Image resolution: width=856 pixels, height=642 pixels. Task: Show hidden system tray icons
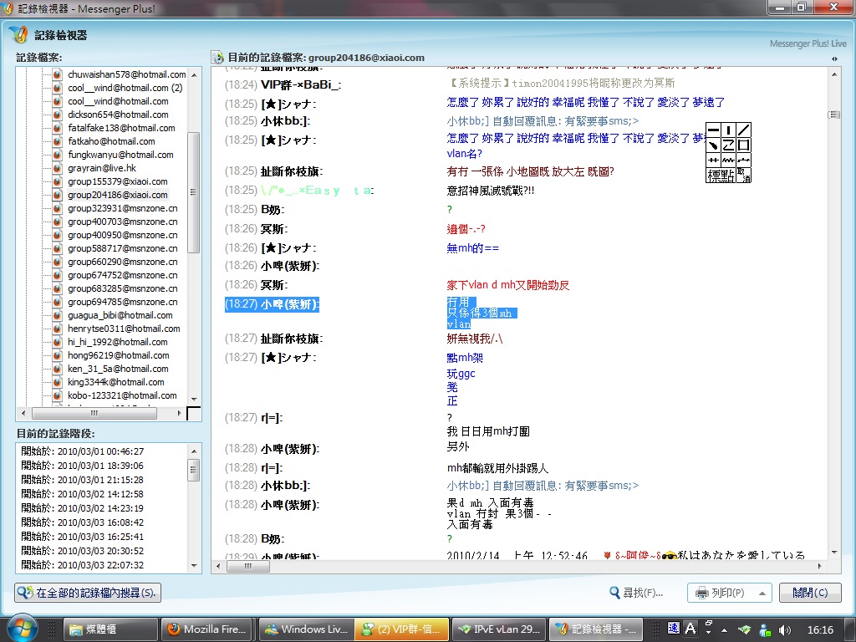tap(725, 629)
